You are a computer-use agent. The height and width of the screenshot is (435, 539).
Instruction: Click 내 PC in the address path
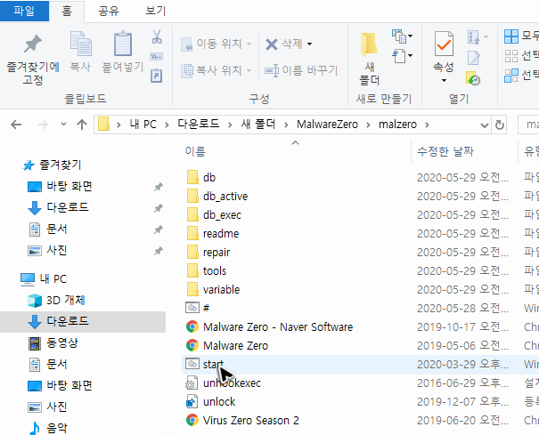click(143, 125)
